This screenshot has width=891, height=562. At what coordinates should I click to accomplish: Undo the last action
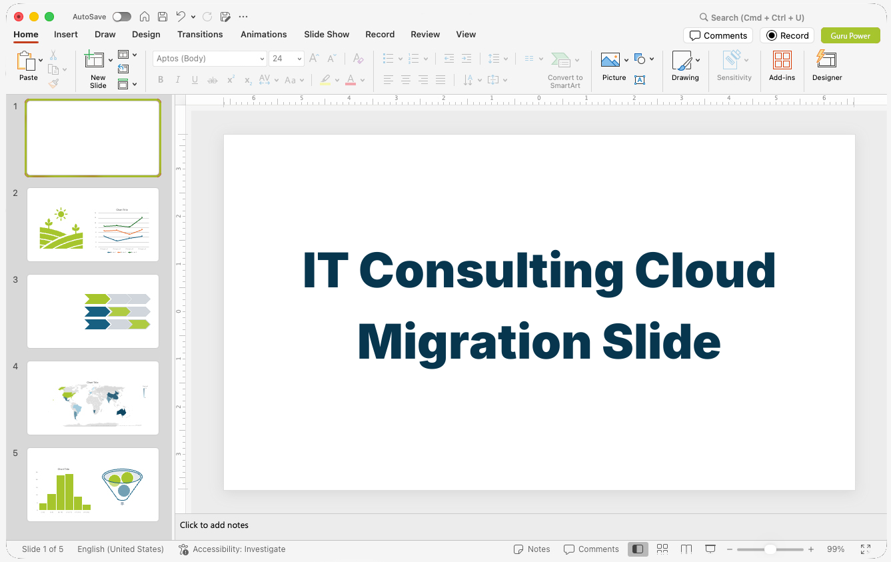181,17
